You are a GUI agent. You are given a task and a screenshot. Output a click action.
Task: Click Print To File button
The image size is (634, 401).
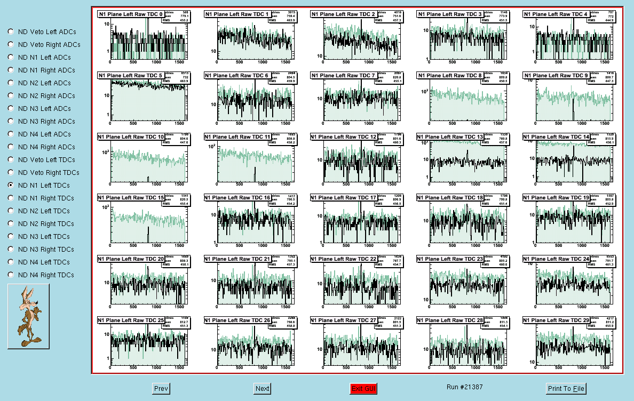pyautogui.click(x=566, y=389)
